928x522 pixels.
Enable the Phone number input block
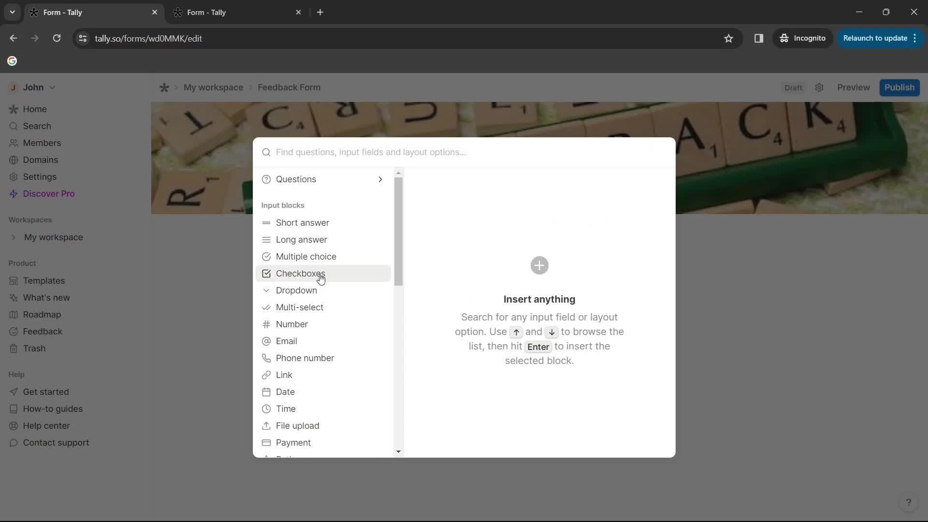point(305,358)
